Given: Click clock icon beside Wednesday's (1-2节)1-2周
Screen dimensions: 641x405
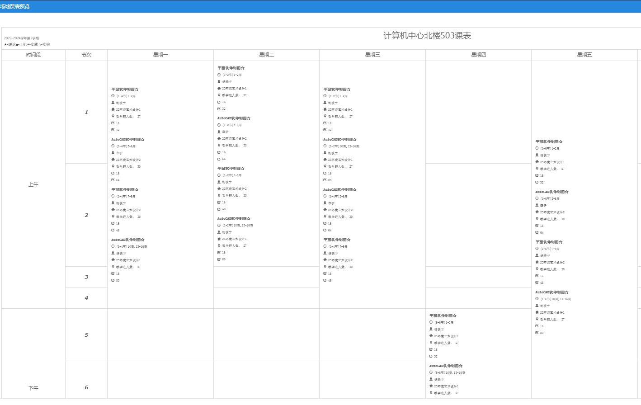Looking at the screenshot, I should click(x=325, y=96).
